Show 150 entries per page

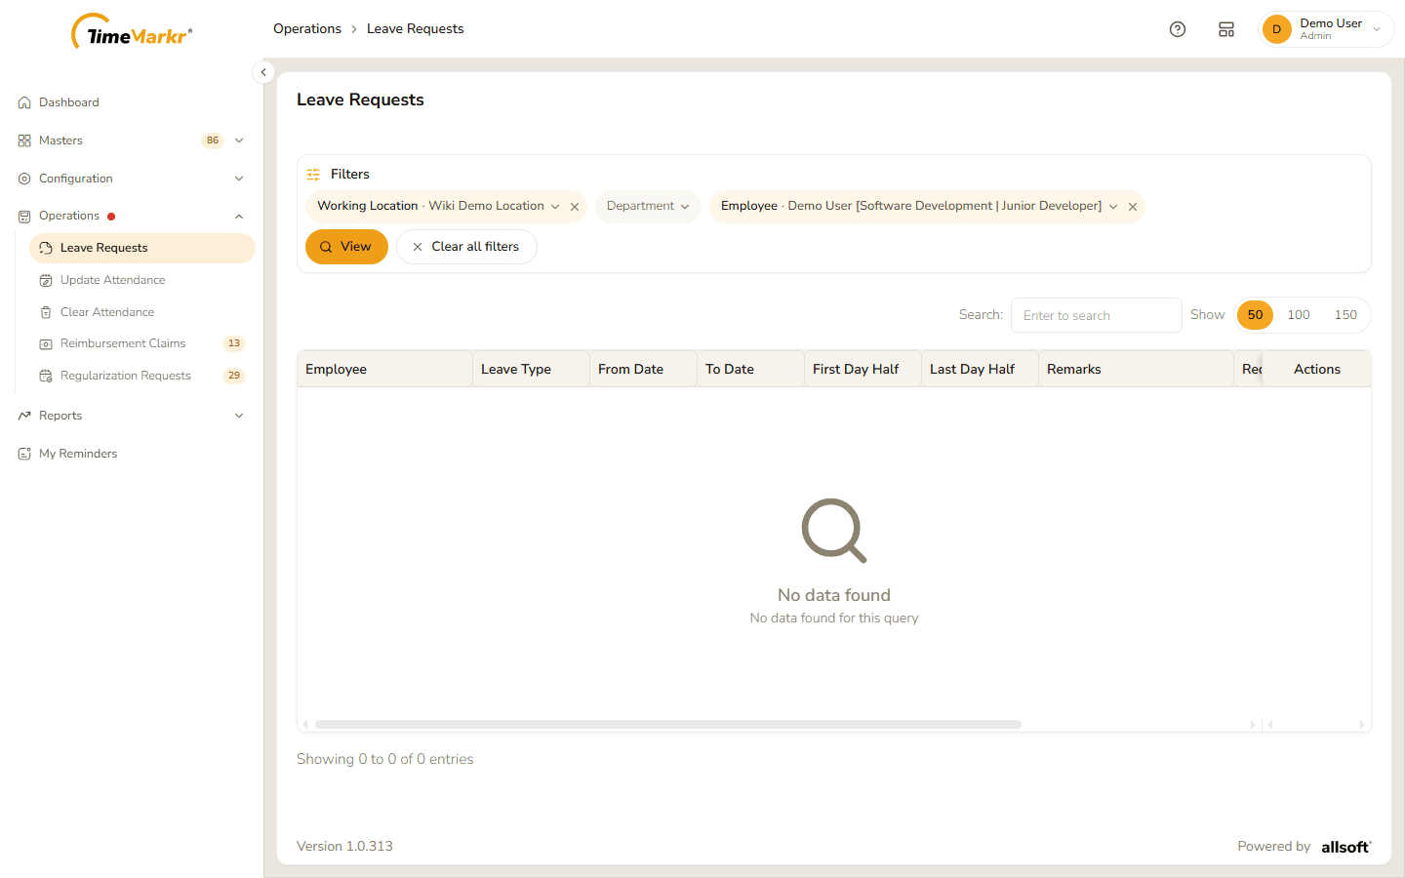[1345, 315]
